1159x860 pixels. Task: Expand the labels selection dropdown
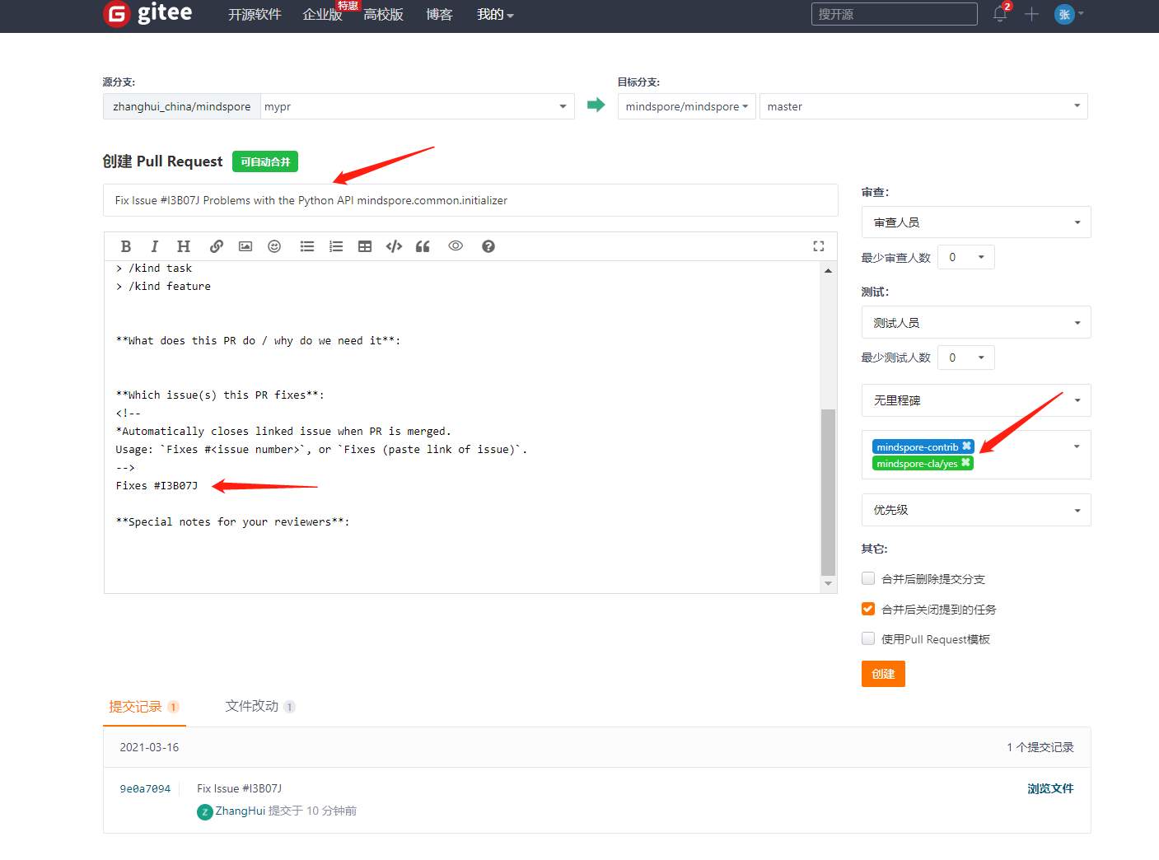point(1076,446)
